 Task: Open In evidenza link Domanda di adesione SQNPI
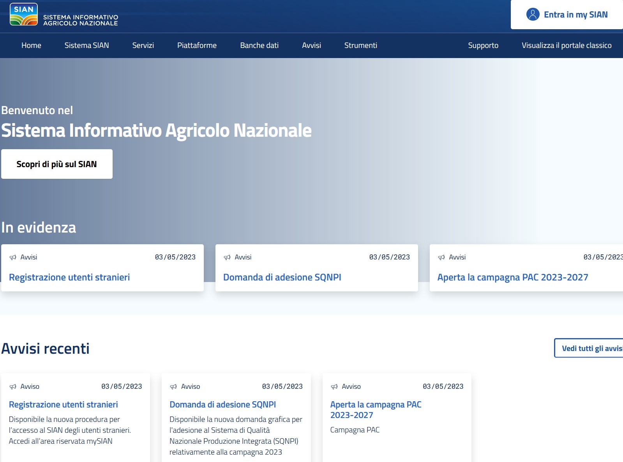tap(282, 277)
